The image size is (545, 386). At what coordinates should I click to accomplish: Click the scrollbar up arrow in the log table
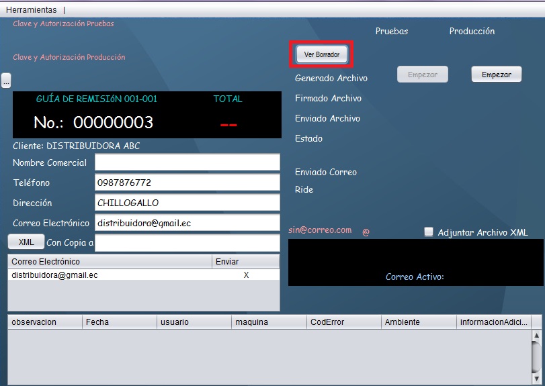[536, 334]
